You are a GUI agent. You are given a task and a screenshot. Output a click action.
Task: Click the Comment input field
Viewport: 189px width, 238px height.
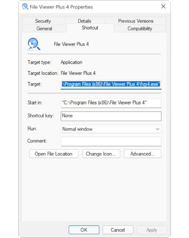click(111, 141)
